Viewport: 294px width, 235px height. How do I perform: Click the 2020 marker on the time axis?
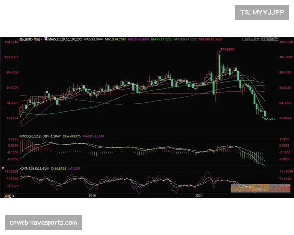coord(199,196)
